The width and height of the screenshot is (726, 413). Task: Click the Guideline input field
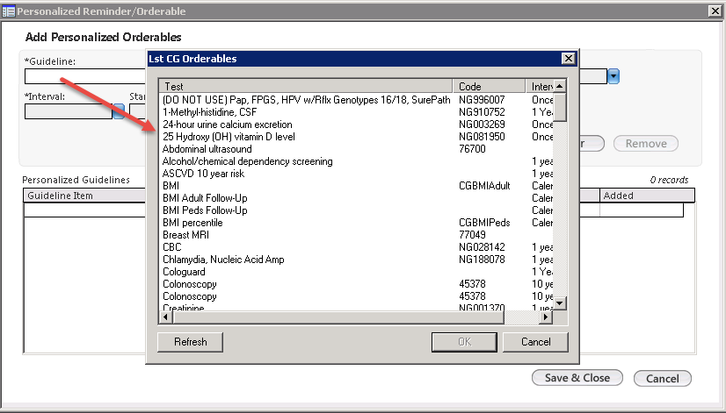(x=85, y=76)
